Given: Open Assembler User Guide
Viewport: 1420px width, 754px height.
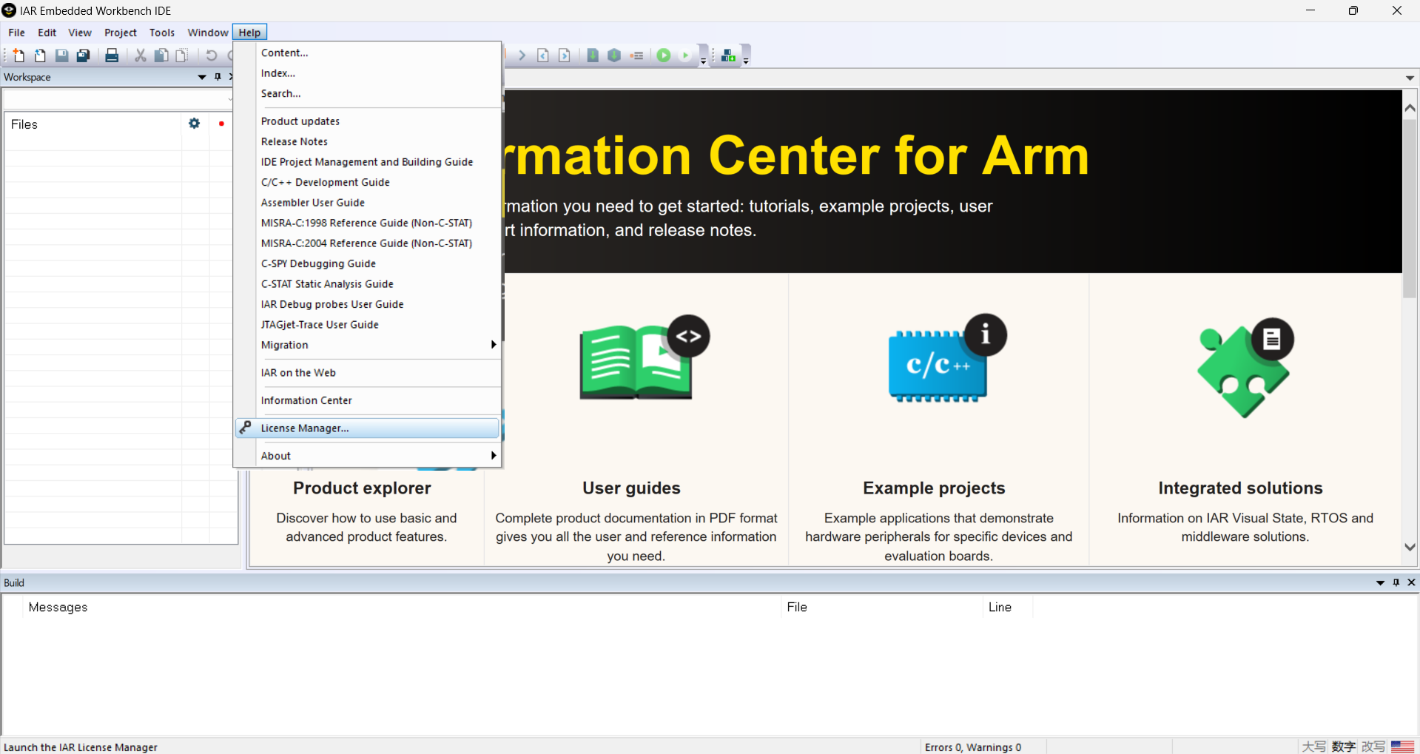Looking at the screenshot, I should pos(367,203).
